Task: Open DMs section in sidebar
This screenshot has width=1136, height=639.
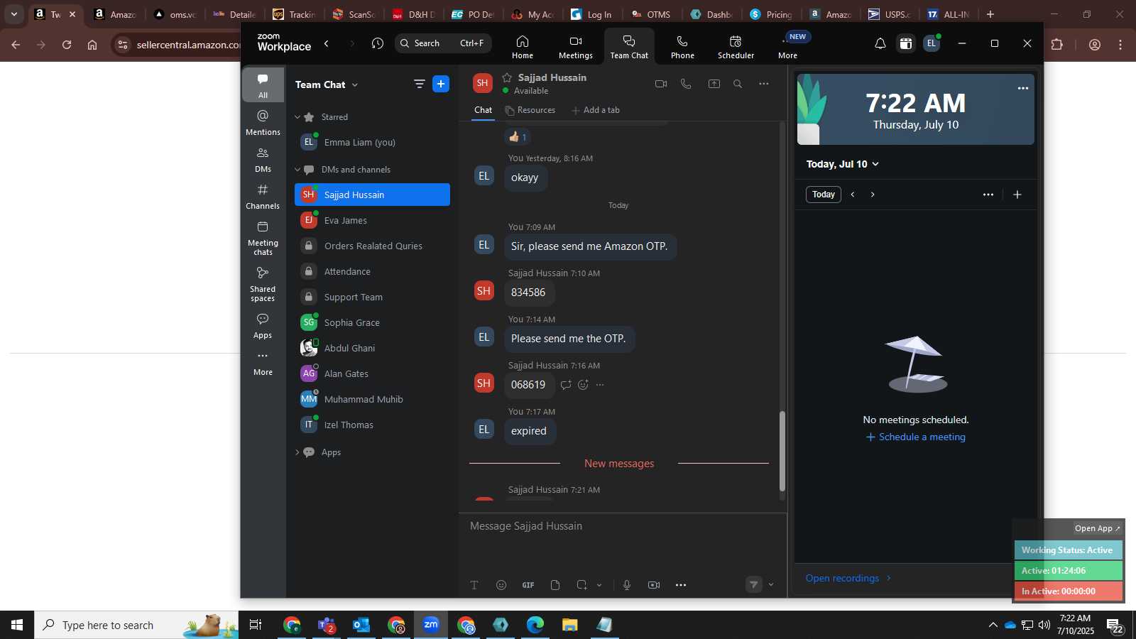Action: point(263,160)
